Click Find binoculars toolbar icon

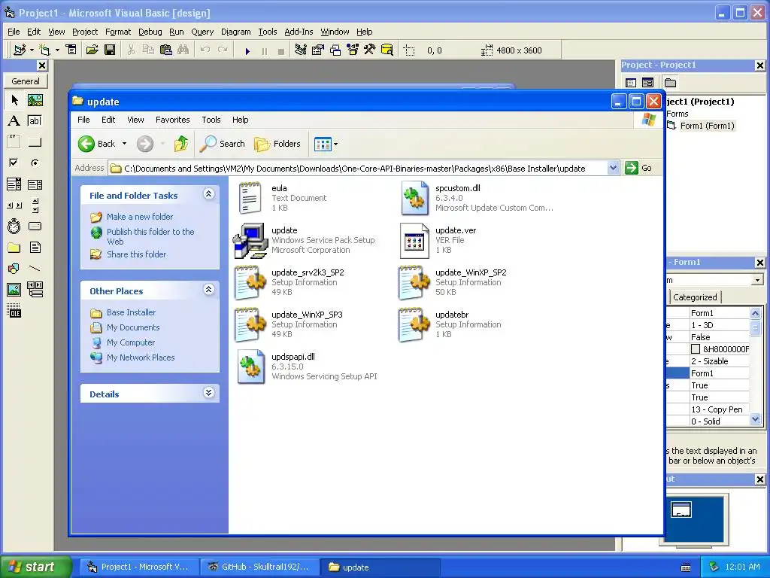point(183,50)
